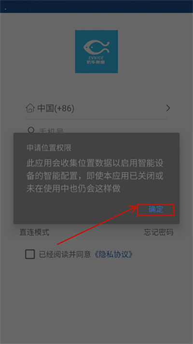
Task: Click the dark status bar at top
Action: coord(96,7)
